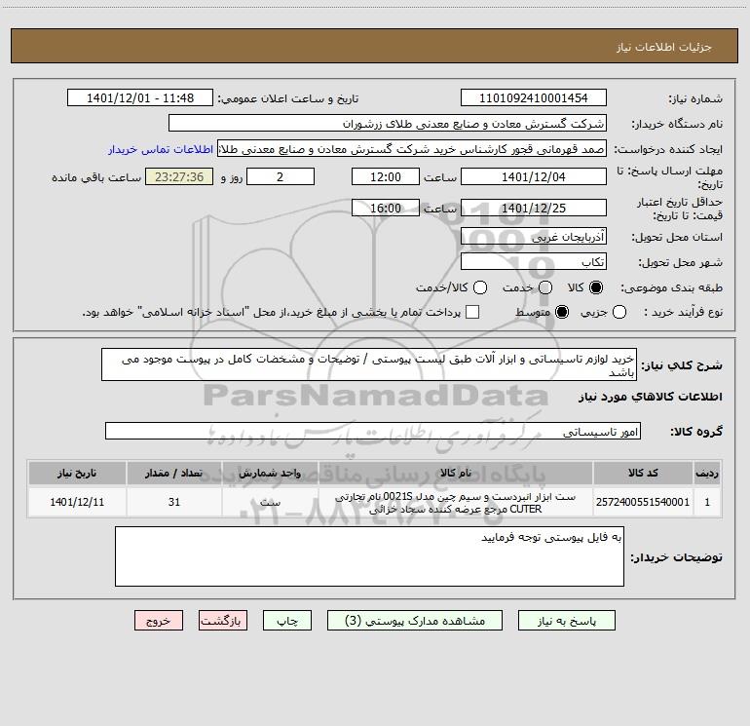This screenshot has width=750, height=726.
Task: Click the row number cell 1
Action: coord(707,502)
